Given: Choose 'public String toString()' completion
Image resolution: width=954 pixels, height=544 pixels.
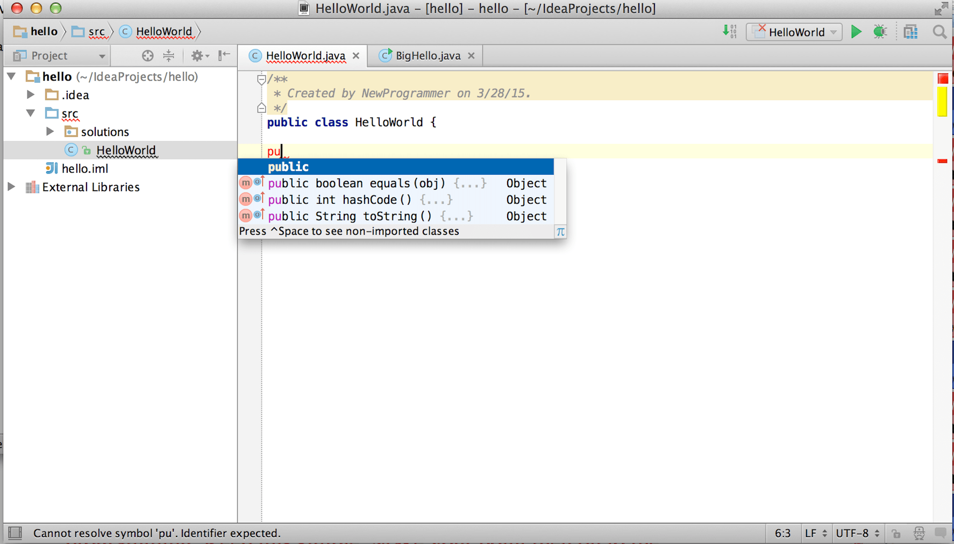Looking at the screenshot, I should tap(396, 216).
